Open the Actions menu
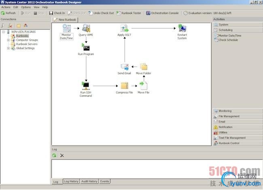 [x=6, y=7]
